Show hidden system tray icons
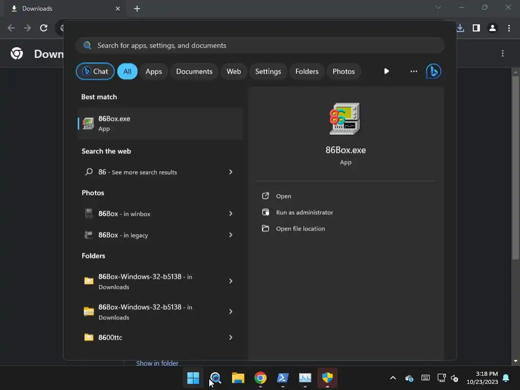The width and height of the screenshot is (520, 390). click(x=393, y=378)
